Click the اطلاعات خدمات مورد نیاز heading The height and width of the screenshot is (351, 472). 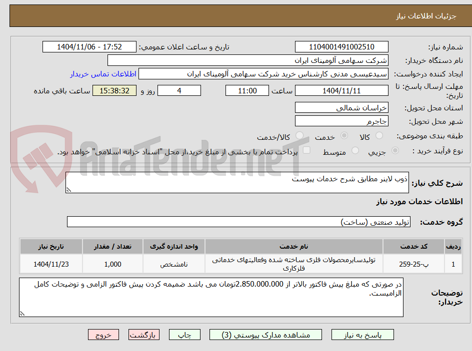419,201
